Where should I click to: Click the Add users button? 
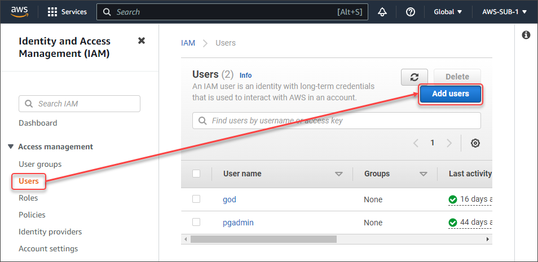click(x=450, y=94)
